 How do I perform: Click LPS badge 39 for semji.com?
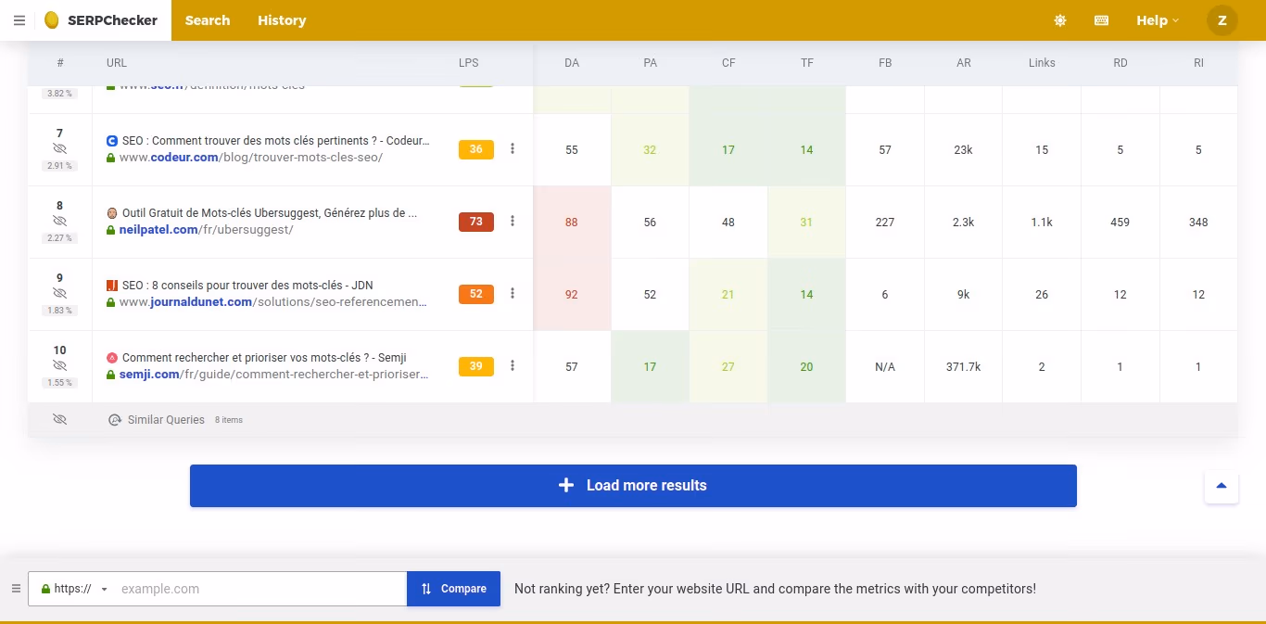(x=476, y=366)
